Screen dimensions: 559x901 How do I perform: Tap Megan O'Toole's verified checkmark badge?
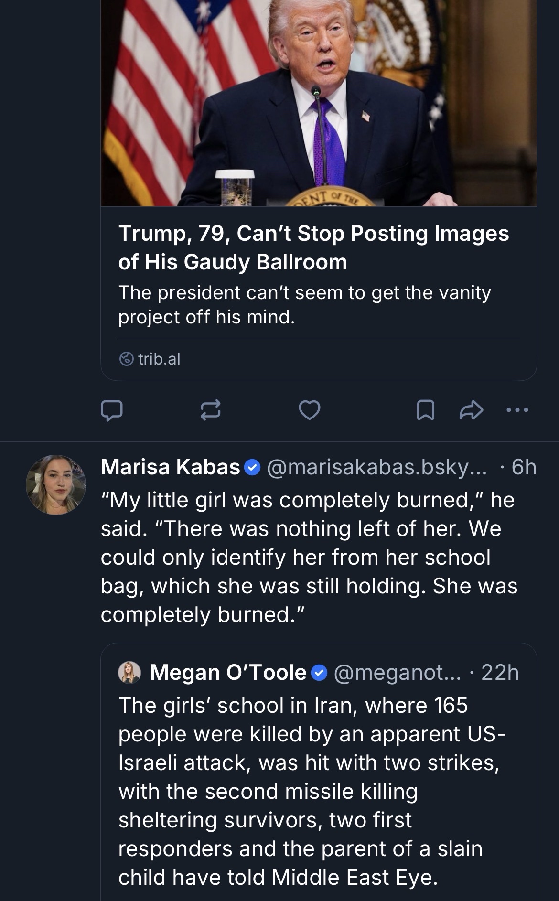(319, 673)
